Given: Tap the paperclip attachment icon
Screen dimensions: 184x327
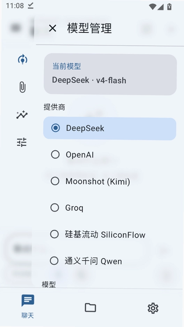Looking at the screenshot, I should [22, 87].
